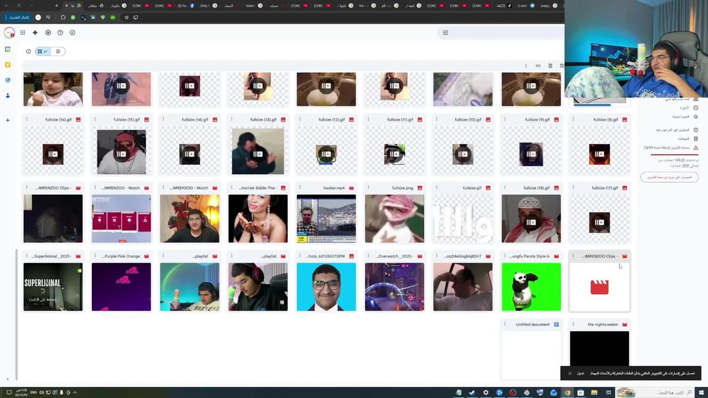Open options menu for fullsize (15).gif

(95, 119)
